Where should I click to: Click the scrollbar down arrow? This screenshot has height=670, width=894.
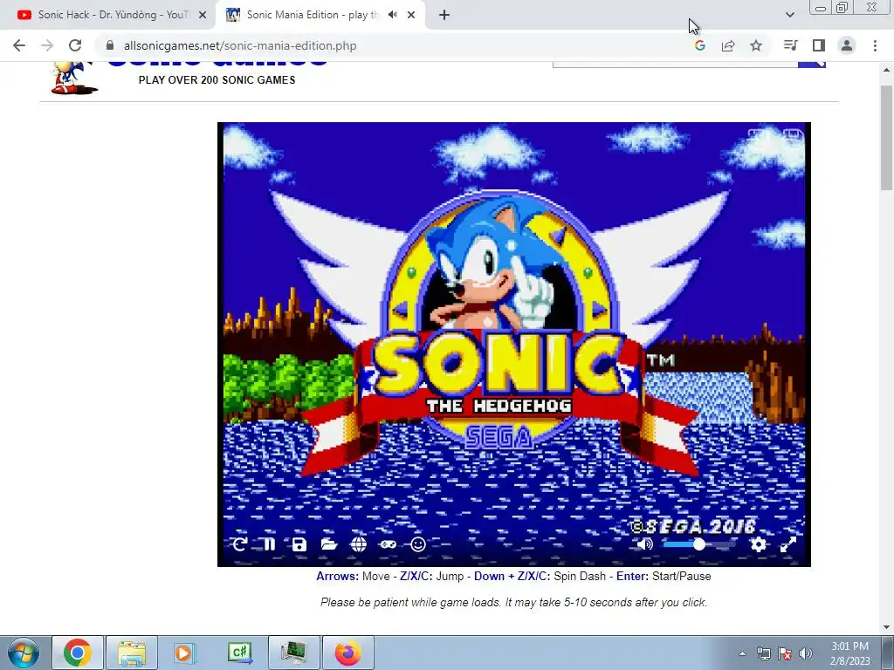tap(887, 627)
